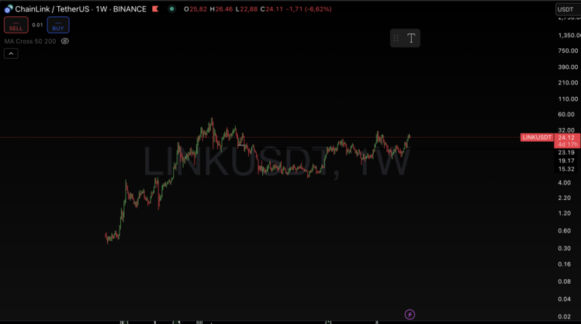Open the ChainLink / TetherUS symbol title
The image size is (581, 324).
81,9
